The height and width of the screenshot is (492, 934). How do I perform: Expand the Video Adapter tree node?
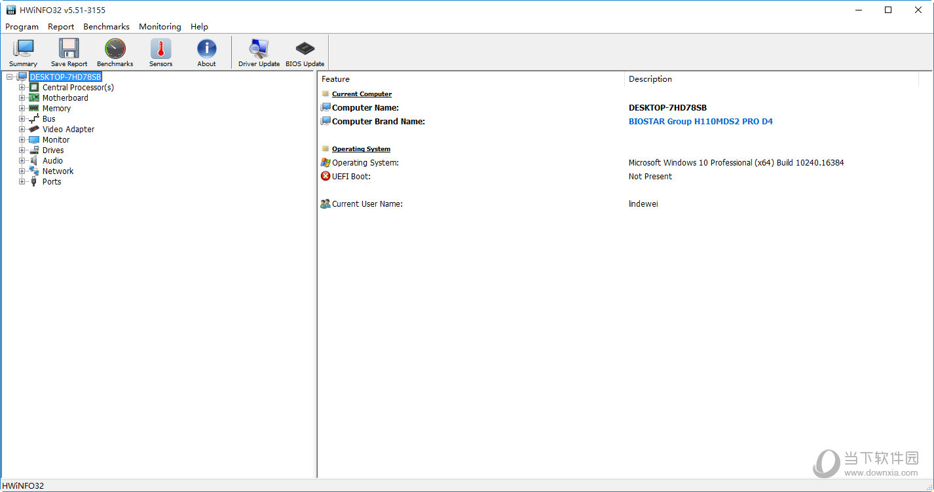[x=22, y=129]
